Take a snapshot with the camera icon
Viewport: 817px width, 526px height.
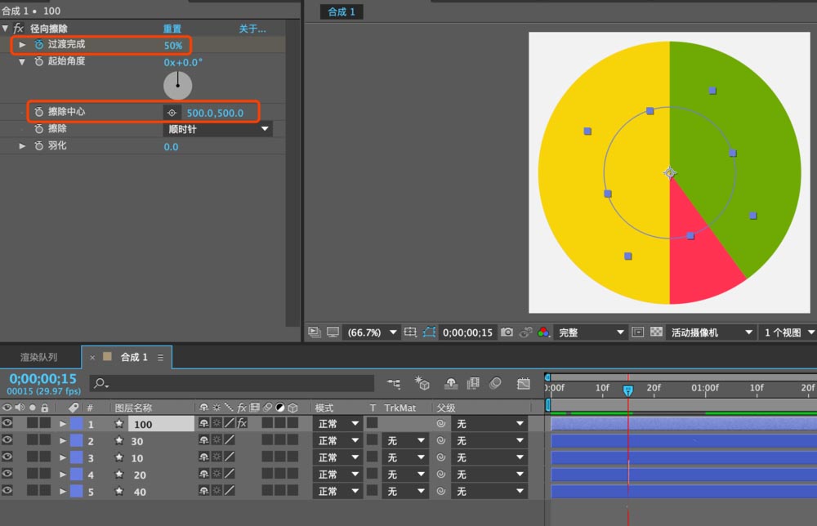(x=507, y=332)
